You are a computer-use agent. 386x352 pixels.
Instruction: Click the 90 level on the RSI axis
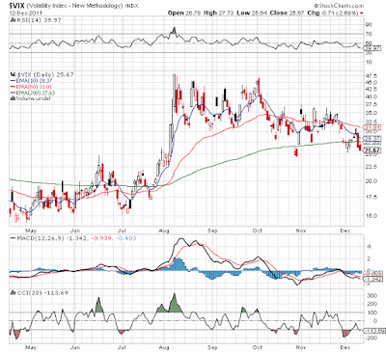369,25
